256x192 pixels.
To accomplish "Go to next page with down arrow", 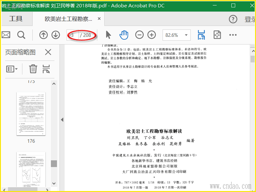I will 56,35.
